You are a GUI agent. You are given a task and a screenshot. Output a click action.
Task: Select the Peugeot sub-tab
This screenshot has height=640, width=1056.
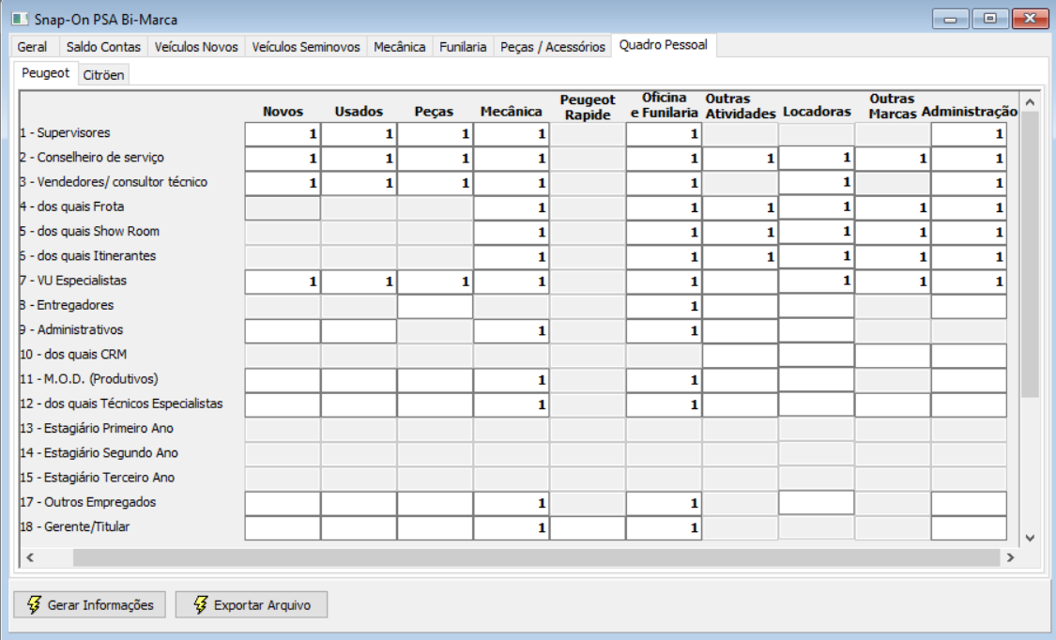click(45, 72)
